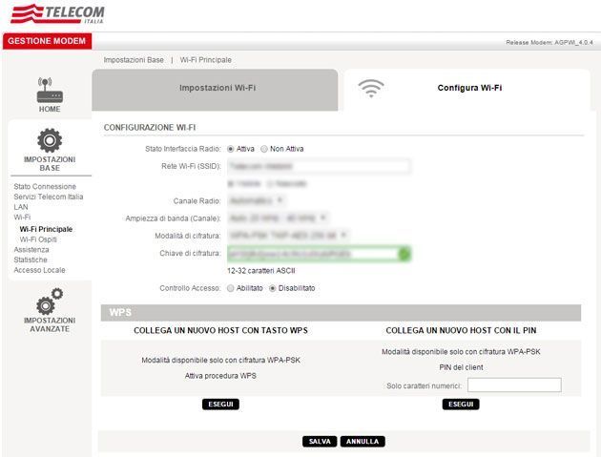This screenshot has width=601, height=457.
Task: Open the Modalità di cifratura dropdown
Action: point(286,236)
